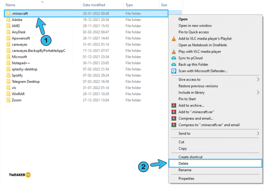Select Open in new window
Screen dimensions: 273x188
[x=195, y=26]
